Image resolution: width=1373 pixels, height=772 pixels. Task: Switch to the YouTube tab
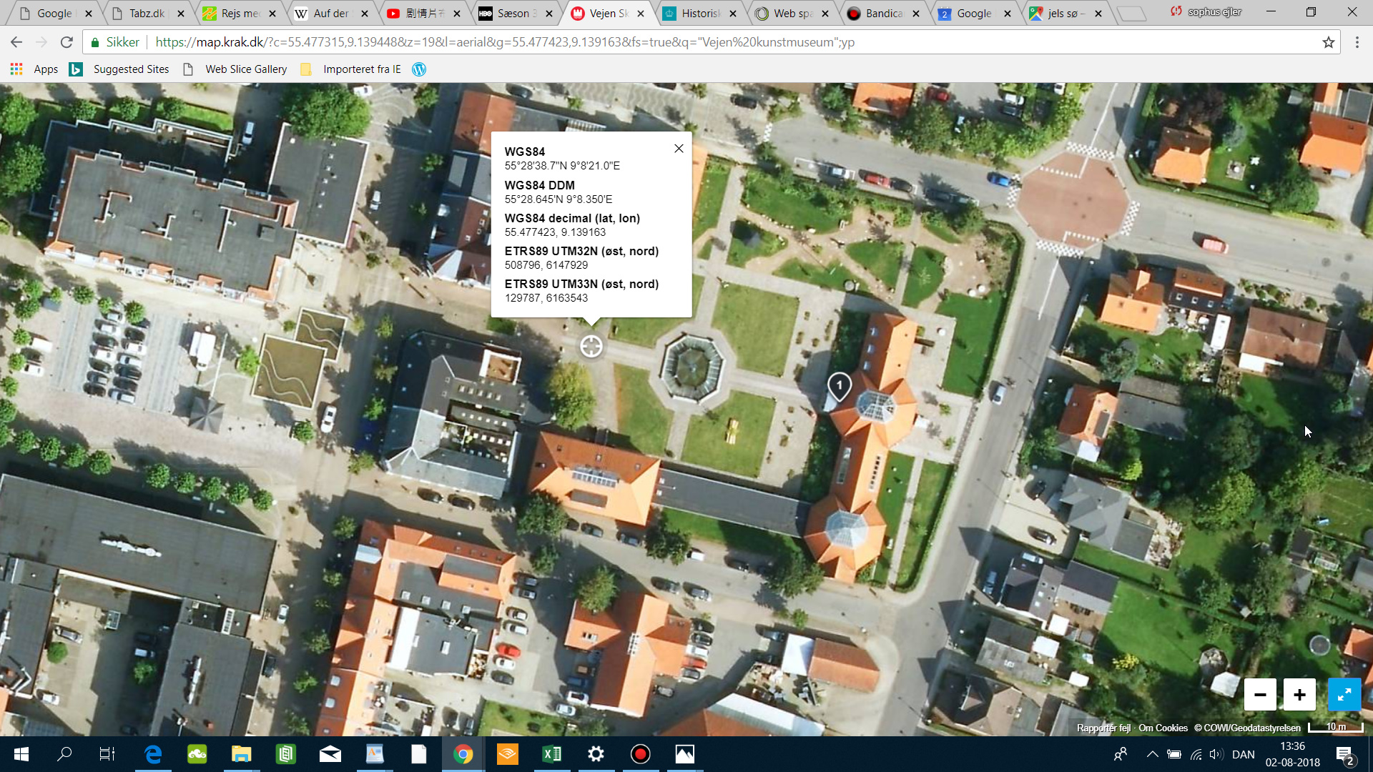coord(424,13)
